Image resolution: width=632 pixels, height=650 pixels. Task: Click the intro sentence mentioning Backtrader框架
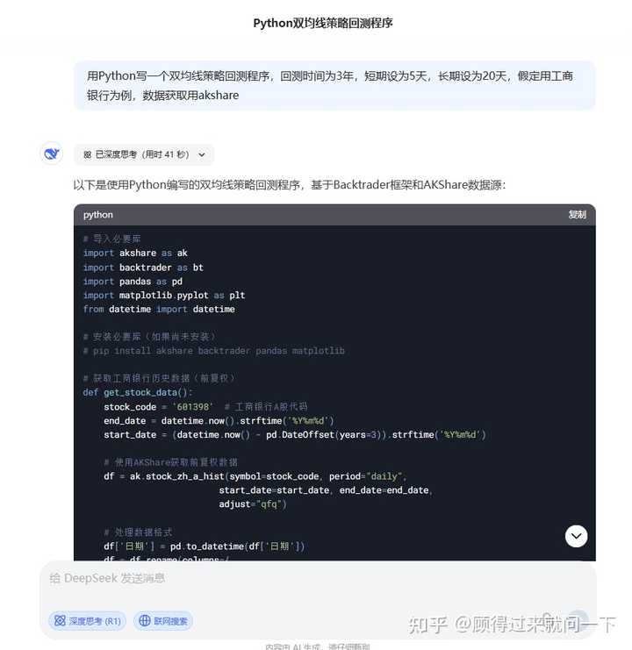coord(290,184)
